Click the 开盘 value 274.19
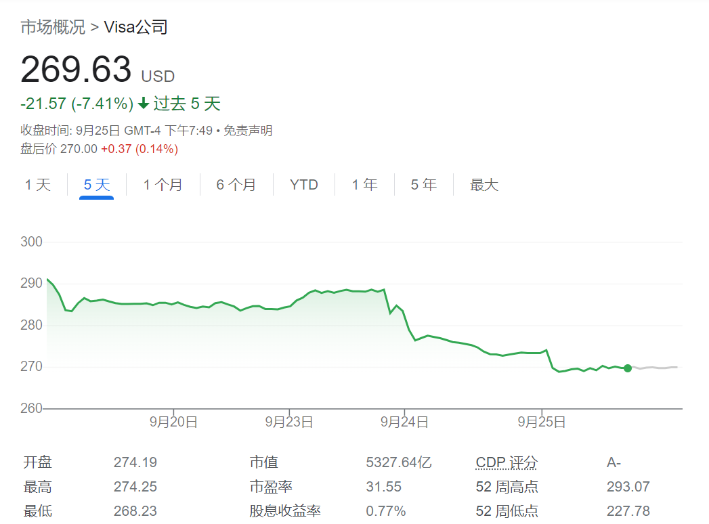Screen dimensions: 709x524 click(135, 462)
